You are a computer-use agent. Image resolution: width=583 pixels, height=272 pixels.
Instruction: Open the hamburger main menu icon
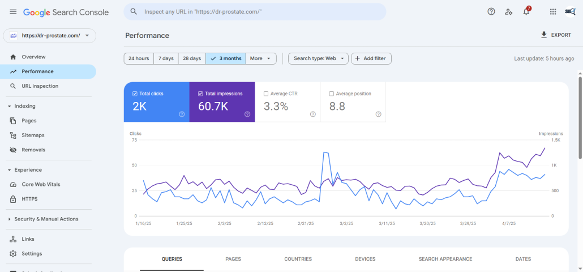(13, 12)
